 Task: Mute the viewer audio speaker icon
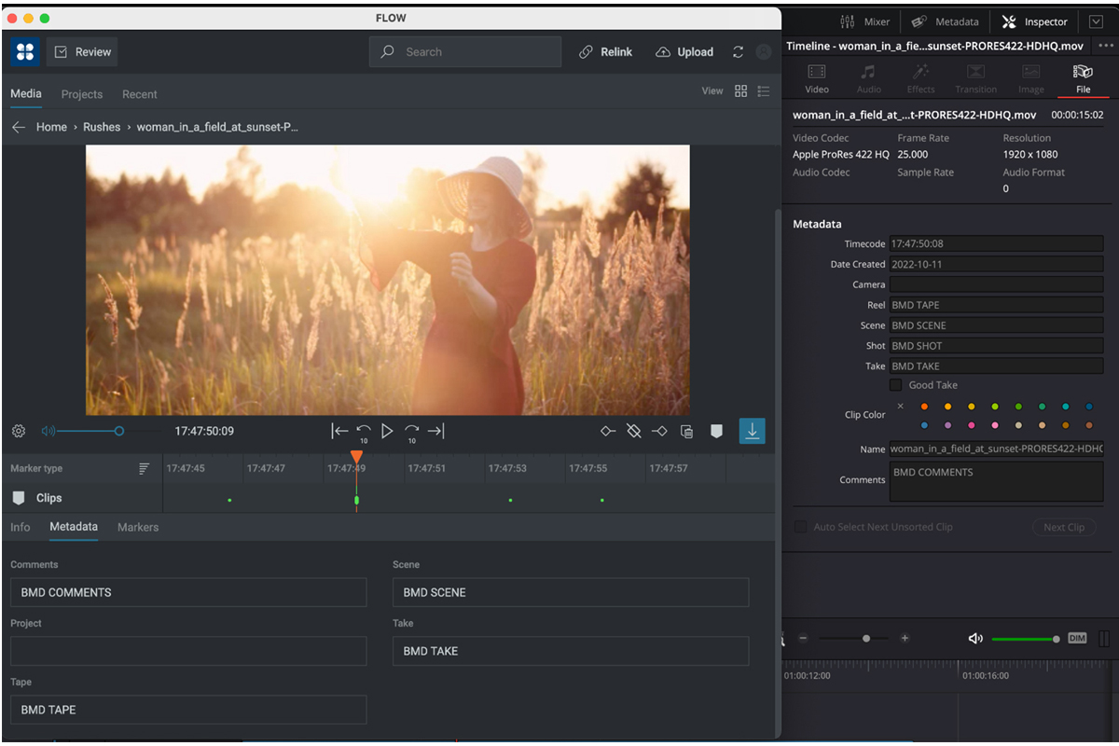(x=47, y=431)
